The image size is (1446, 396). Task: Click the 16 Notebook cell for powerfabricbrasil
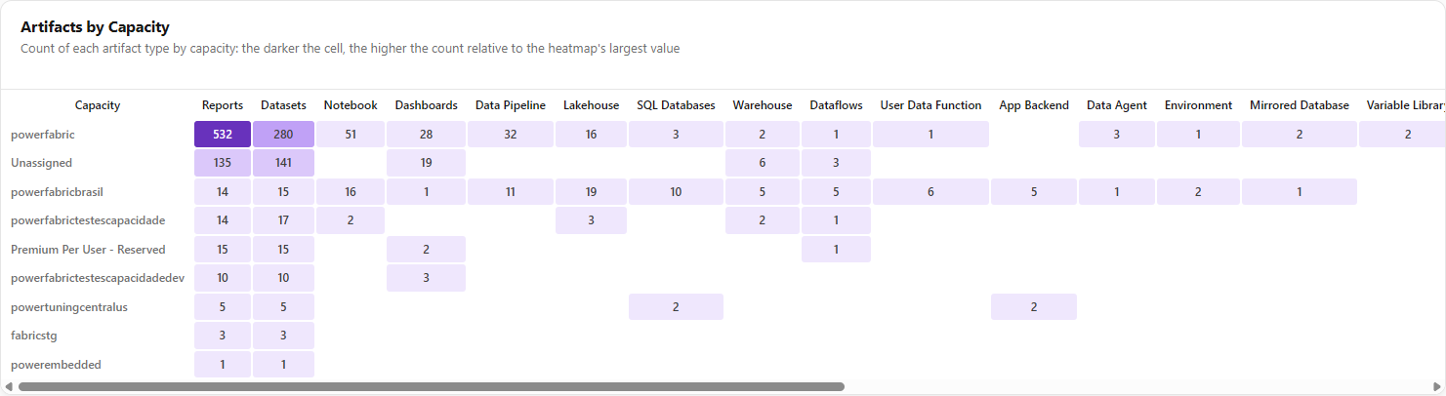click(351, 192)
